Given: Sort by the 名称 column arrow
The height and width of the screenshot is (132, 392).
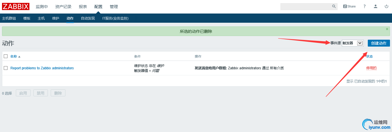Looking at the screenshot, I should tap(19, 57).
